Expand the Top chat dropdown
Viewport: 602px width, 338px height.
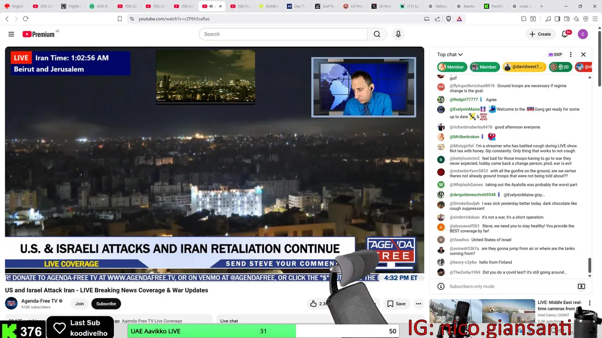tap(450, 54)
